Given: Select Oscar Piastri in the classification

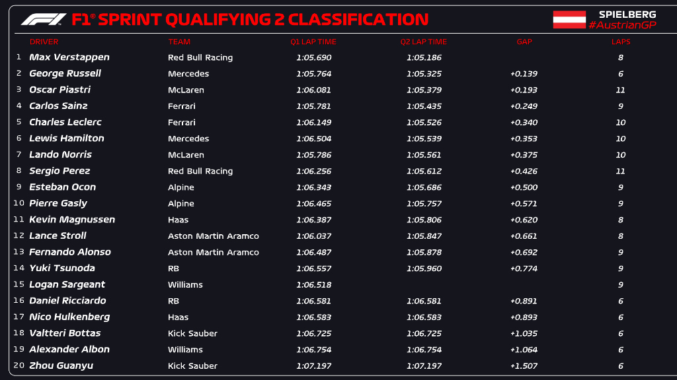Looking at the screenshot, I should point(60,90).
